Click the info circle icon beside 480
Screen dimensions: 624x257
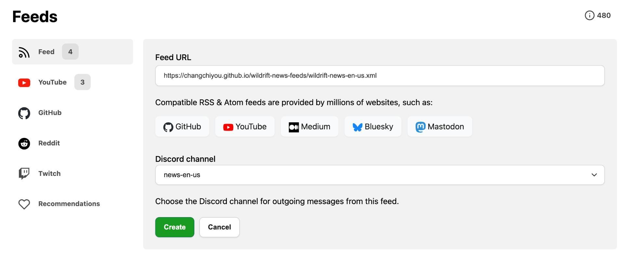[589, 16]
